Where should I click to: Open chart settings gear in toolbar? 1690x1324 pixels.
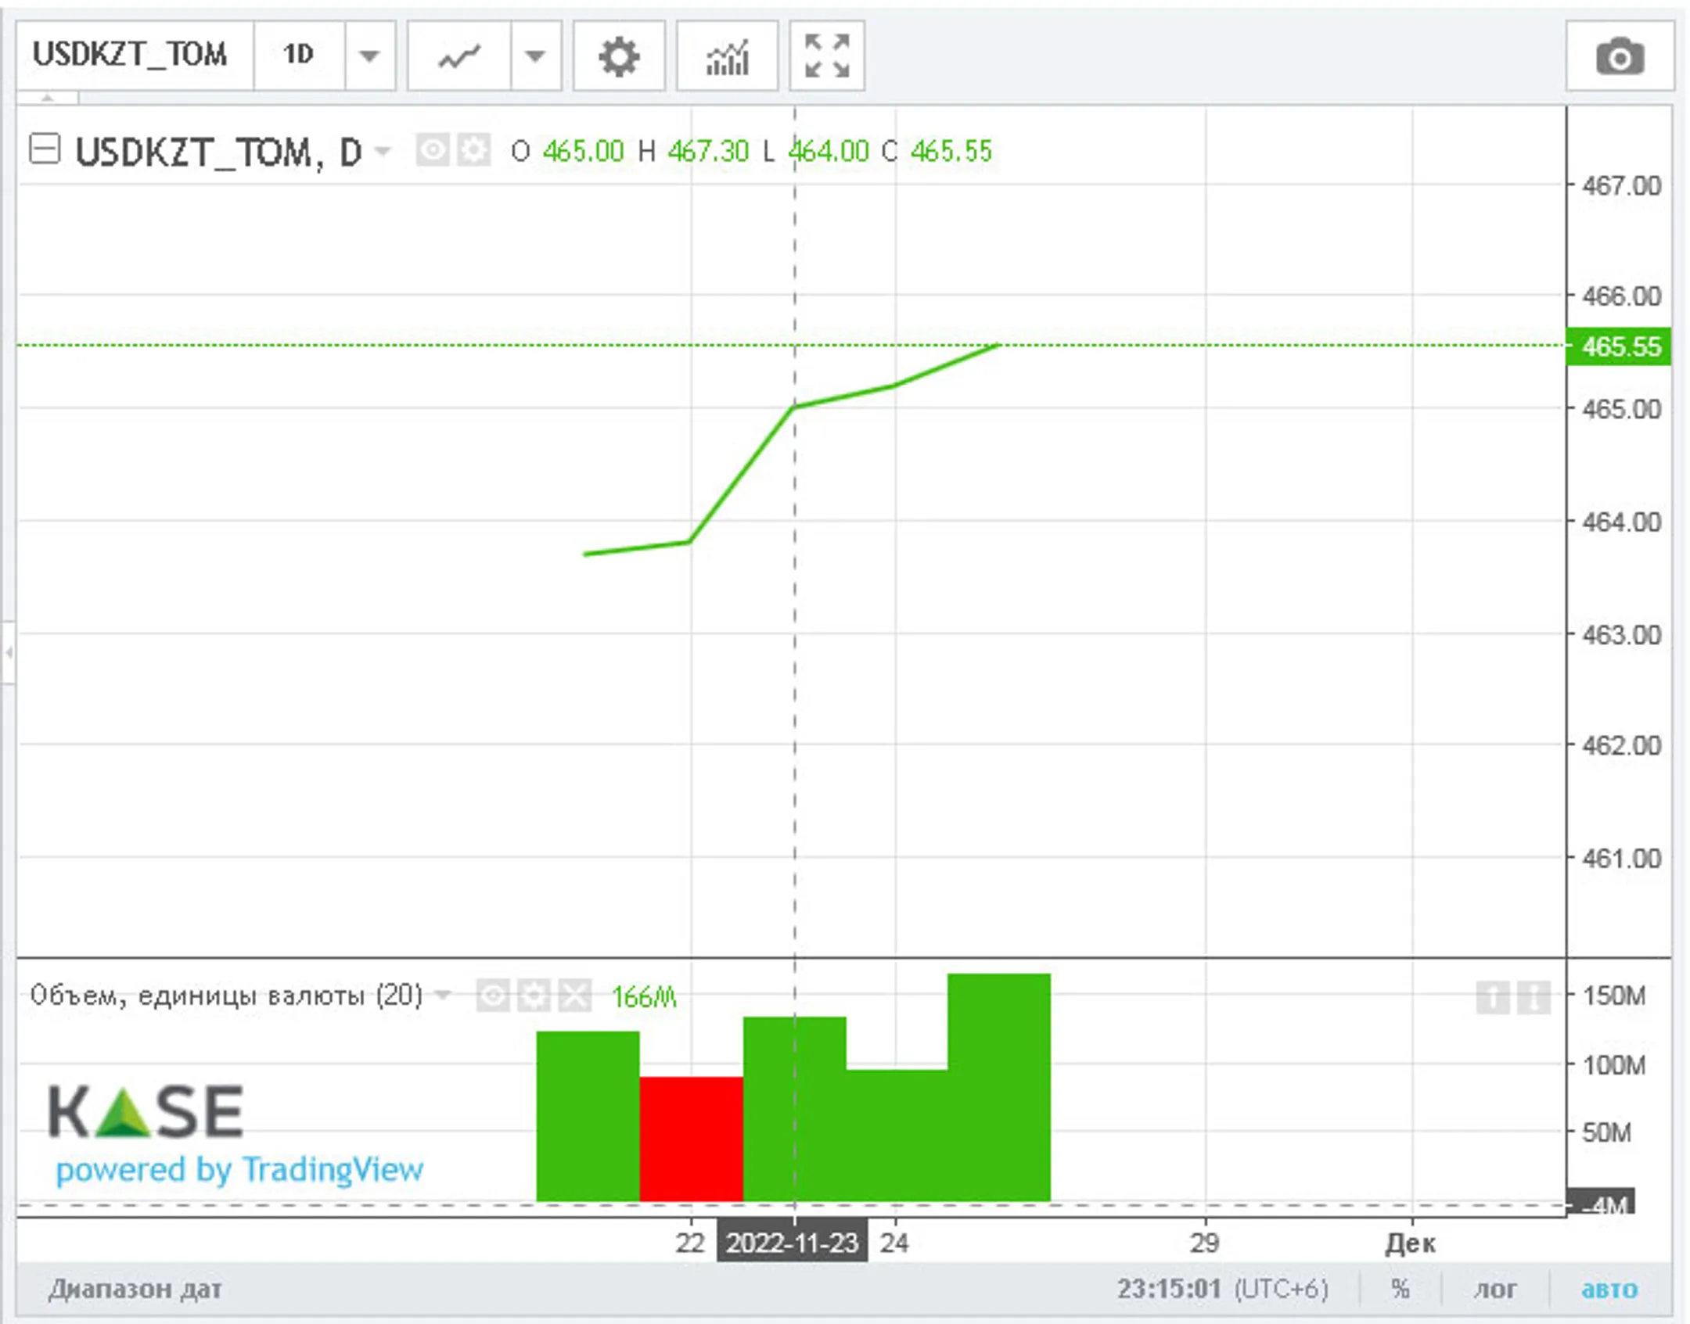[618, 56]
